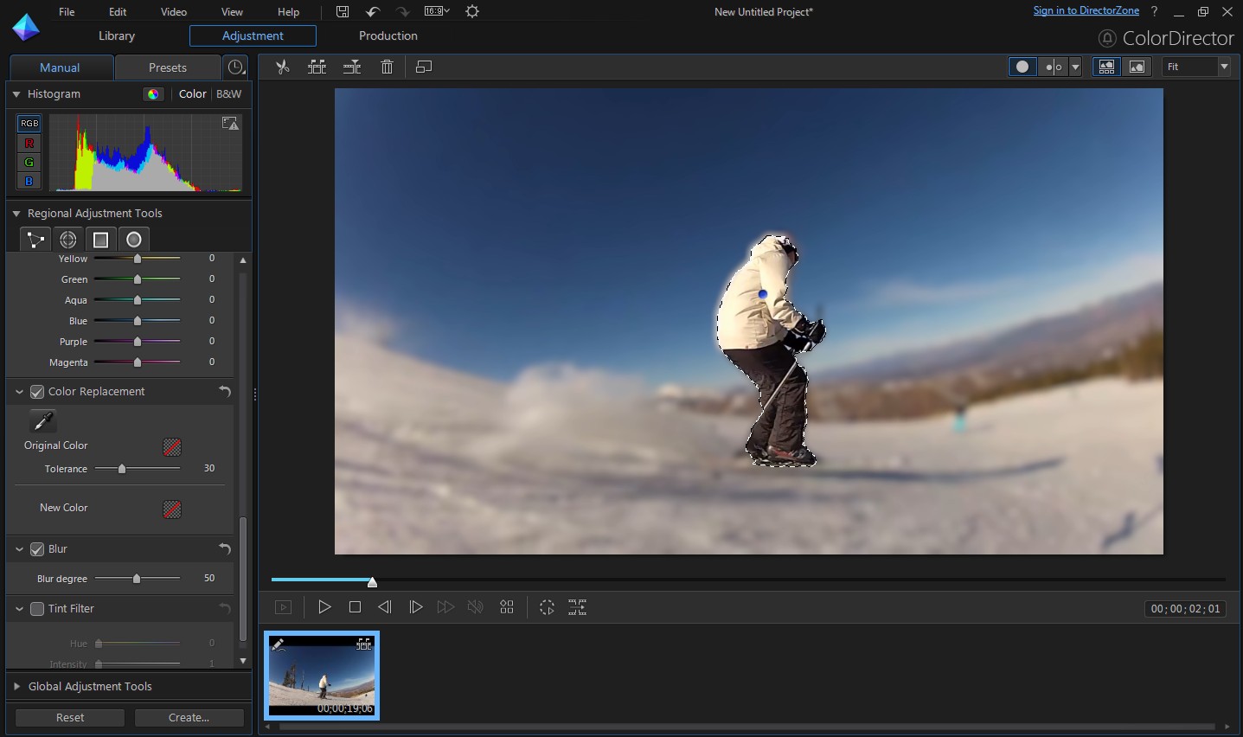Expand the Global Adjustment Tools section
Image resolution: width=1243 pixels, height=737 pixels.
[15, 686]
